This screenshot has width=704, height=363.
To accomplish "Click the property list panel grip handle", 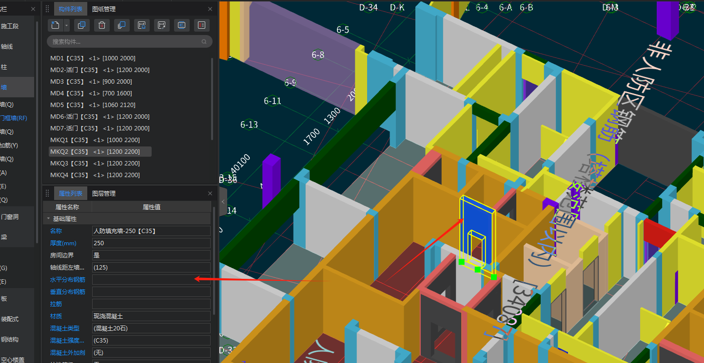I will pos(48,193).
